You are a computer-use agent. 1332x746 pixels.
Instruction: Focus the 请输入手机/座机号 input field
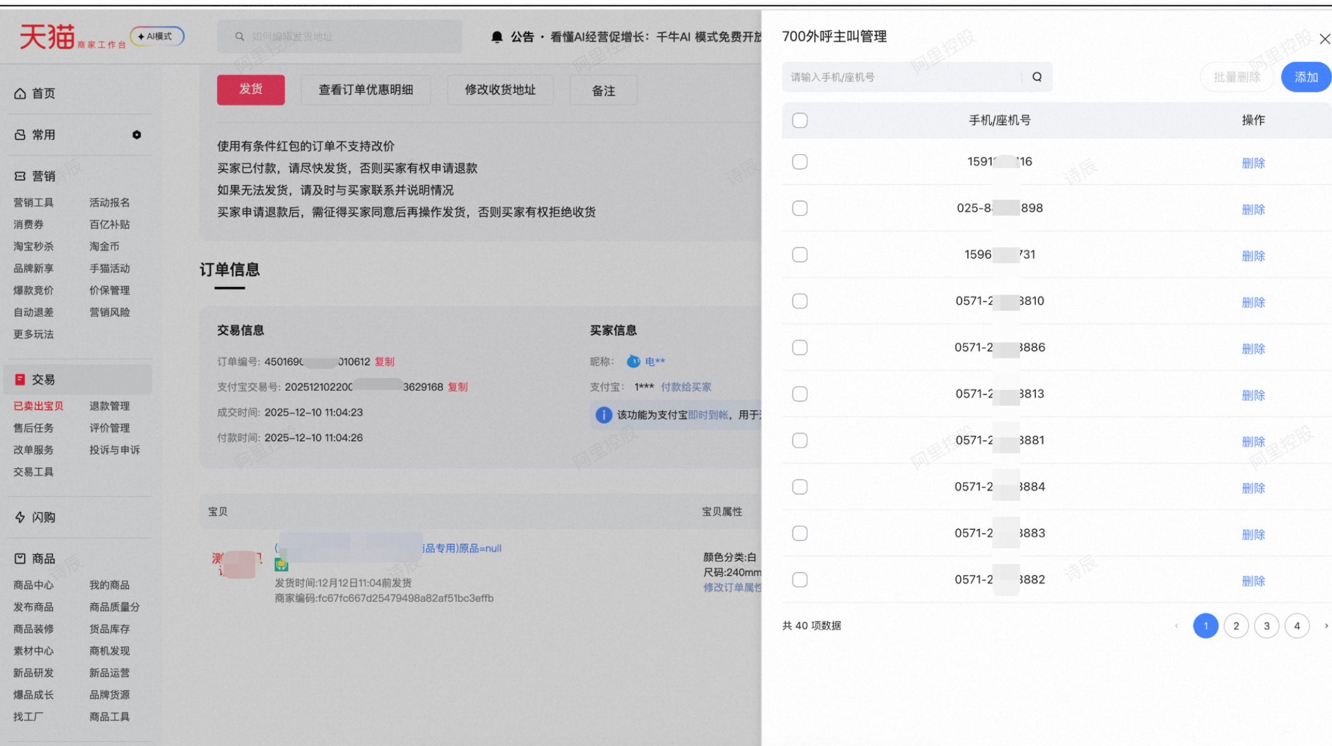pos(903,77)
